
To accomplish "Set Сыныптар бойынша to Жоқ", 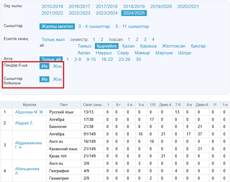I will point(57,79).
